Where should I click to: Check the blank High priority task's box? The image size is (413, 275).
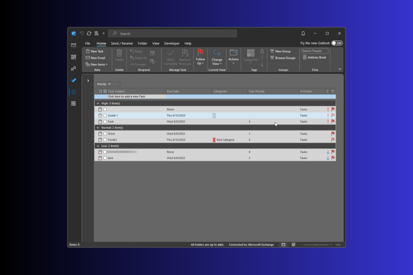pos(105,110)
